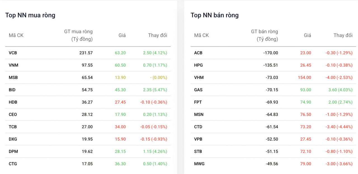This screenshot has width=358, height=174.
Task: Click STB price 72.10
Action: tap(306, 151)
